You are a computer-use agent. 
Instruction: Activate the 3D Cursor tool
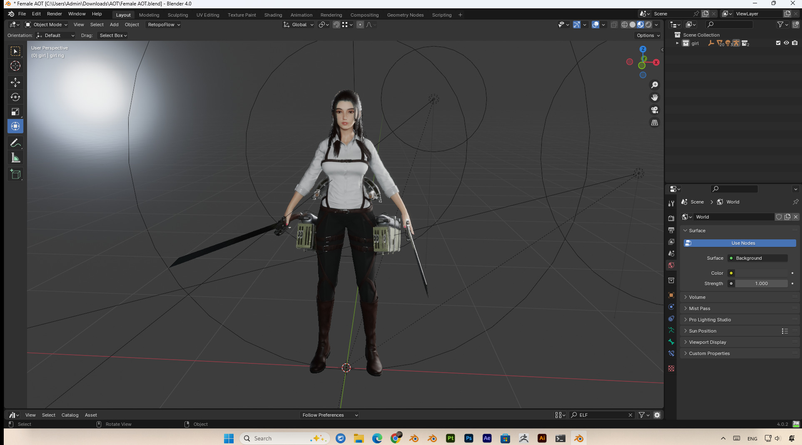tap(15, 66)
